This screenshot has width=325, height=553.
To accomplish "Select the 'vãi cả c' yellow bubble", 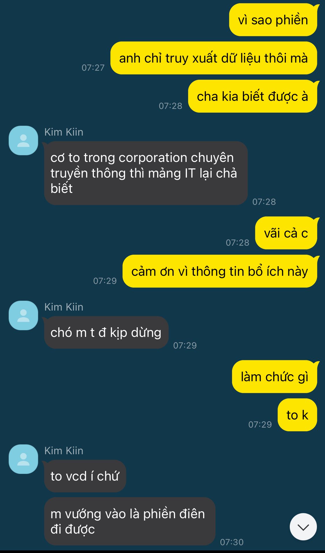I will coord(286,233).
